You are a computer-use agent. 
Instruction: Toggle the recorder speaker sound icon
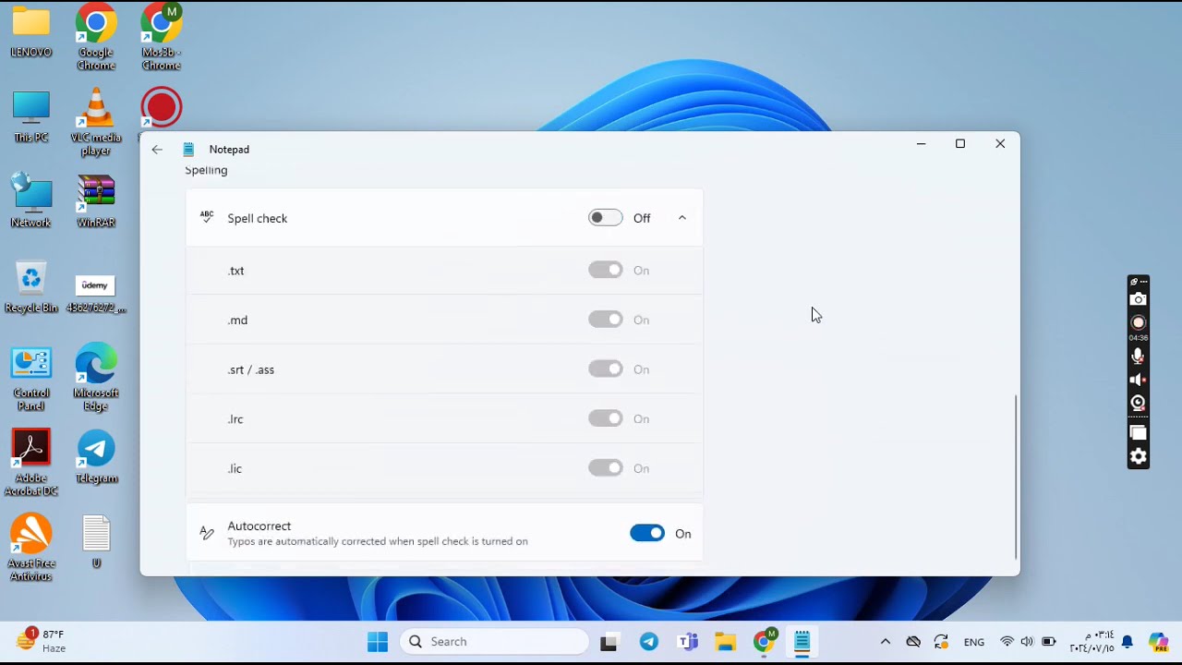click(1139, 380)
